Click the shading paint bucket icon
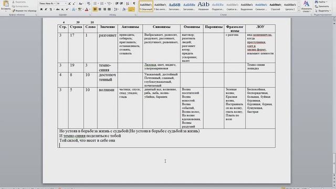Screen dimensions: 336x189 (124, 9)
